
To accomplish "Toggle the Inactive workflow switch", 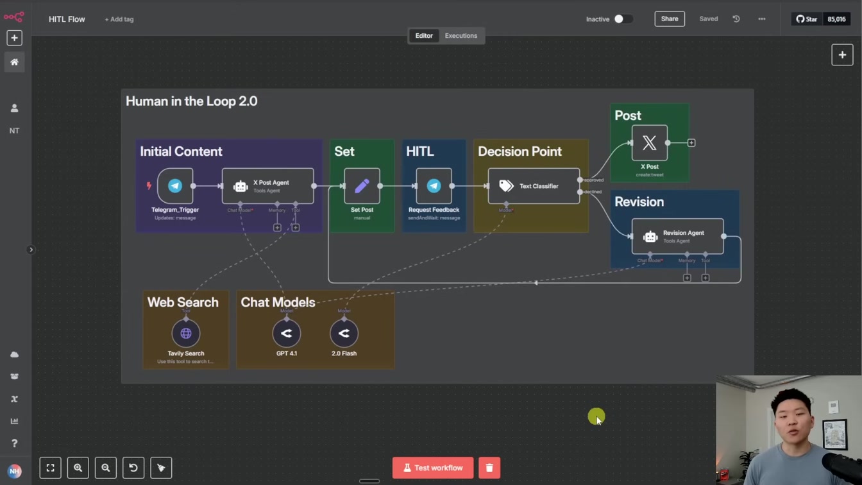I will click(623, 19).
